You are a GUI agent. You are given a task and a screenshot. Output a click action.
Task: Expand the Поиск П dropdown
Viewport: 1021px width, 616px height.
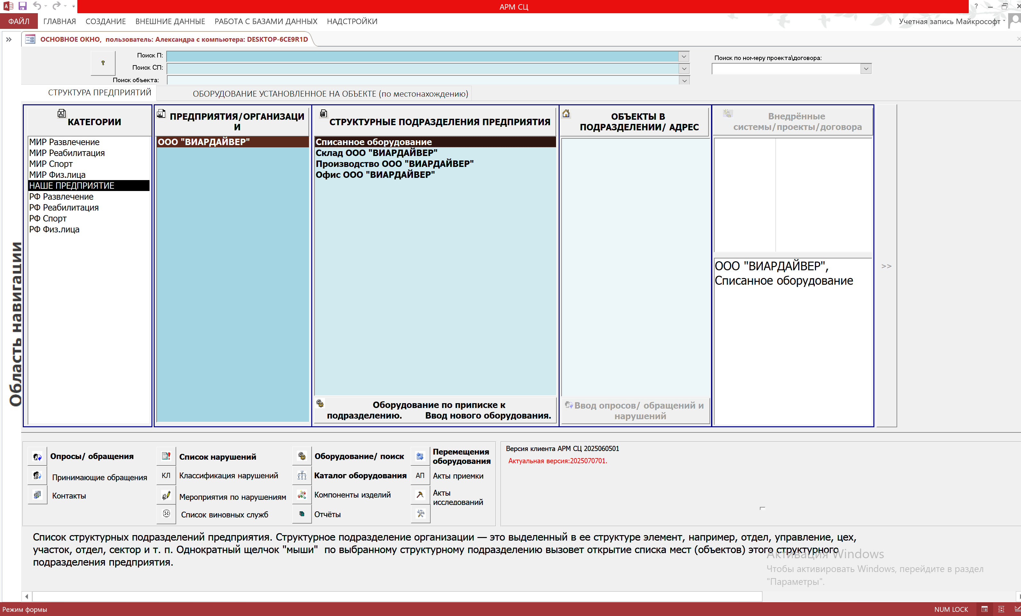click(684, 56)
